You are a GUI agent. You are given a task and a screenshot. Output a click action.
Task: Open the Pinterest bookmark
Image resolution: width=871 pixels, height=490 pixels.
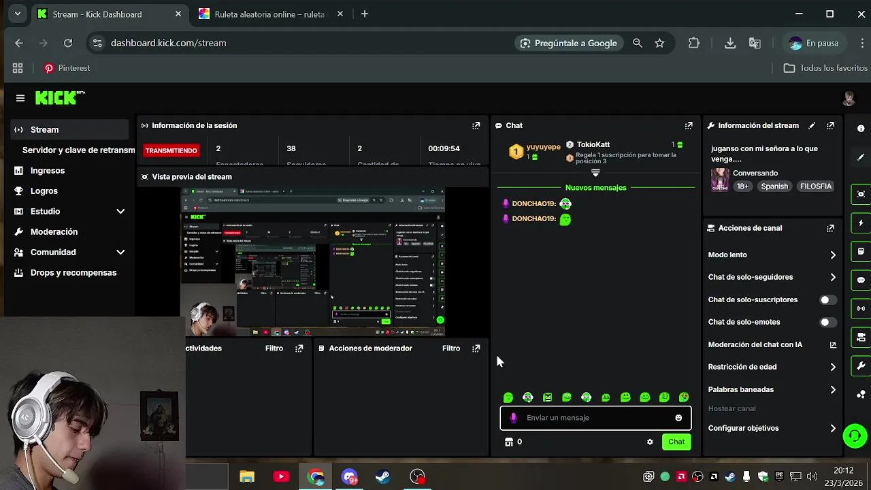[x=67, y=68]
